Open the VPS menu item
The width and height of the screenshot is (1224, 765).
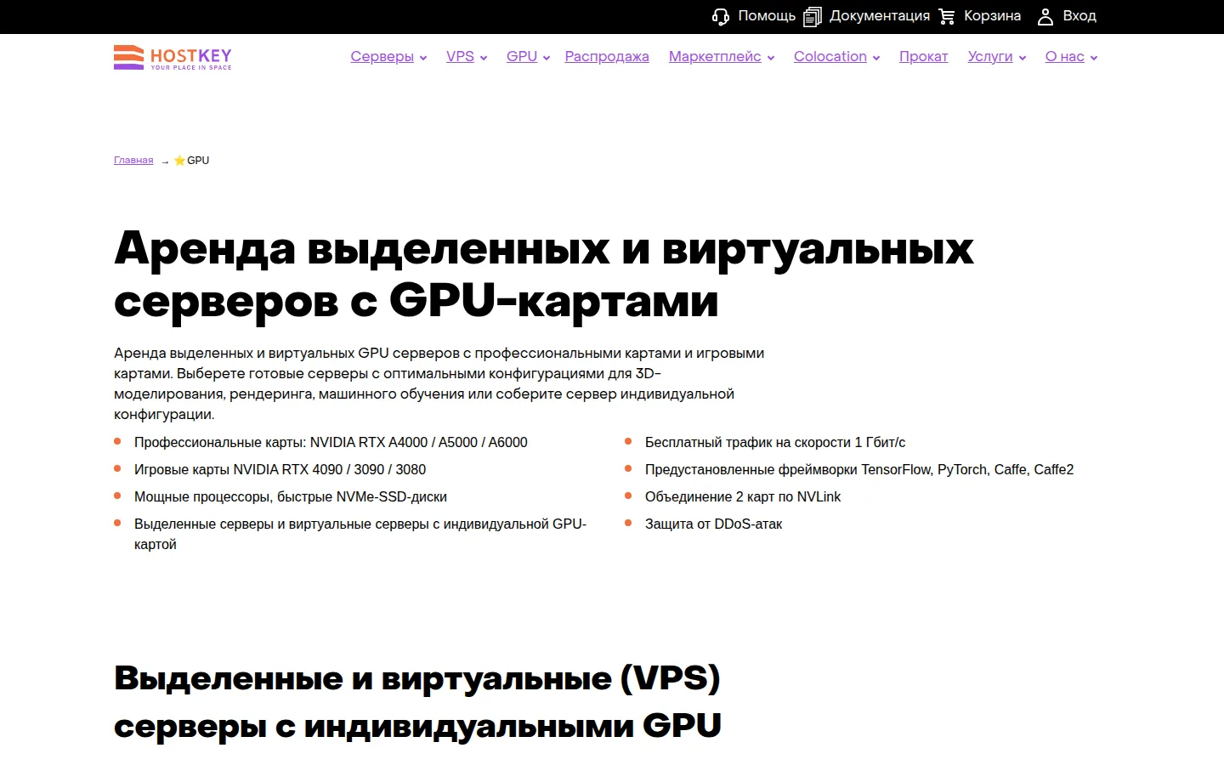point(460,57)
